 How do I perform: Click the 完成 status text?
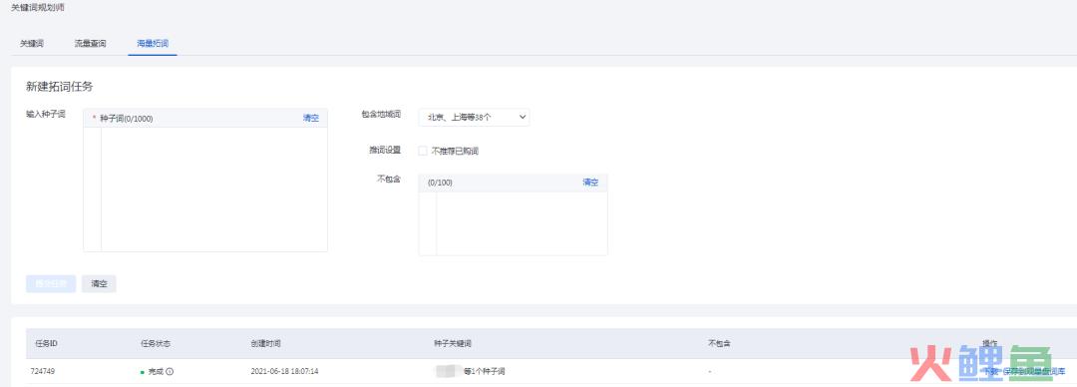click(x=156, y=371)
